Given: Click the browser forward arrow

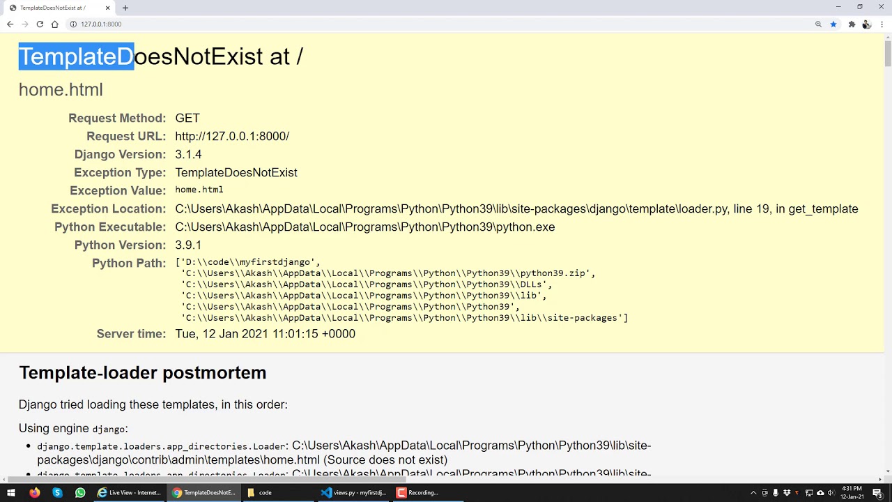Looking at the screenshot, I should tap(25, 24).
